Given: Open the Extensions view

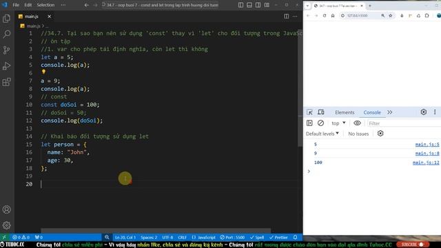Looking at the screenshot, I should click(x=6, y=82).
